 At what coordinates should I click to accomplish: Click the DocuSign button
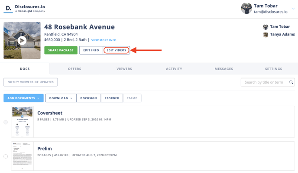point(88,98)
